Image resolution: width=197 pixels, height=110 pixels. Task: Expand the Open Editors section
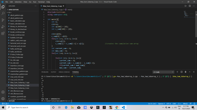click(x=14, y=10)
